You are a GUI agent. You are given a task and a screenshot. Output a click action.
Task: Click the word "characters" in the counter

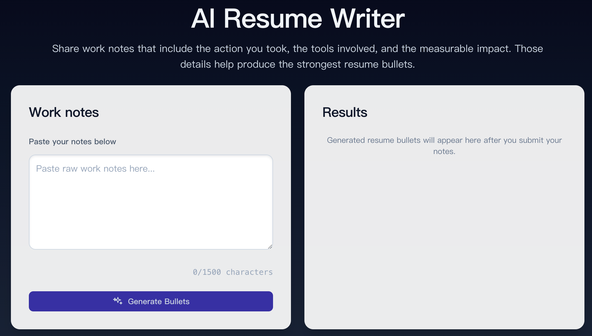coord(249,272)
